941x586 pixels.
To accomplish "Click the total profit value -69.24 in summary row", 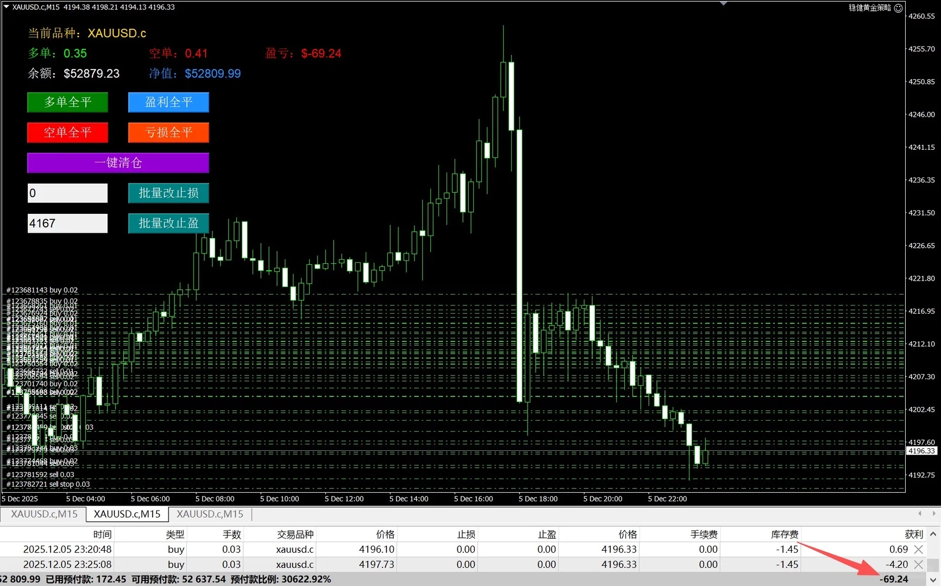I will (894, 579).
